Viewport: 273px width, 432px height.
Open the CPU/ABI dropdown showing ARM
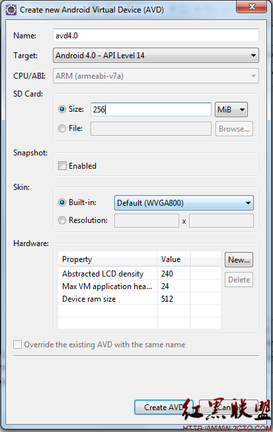click(156, 76)
